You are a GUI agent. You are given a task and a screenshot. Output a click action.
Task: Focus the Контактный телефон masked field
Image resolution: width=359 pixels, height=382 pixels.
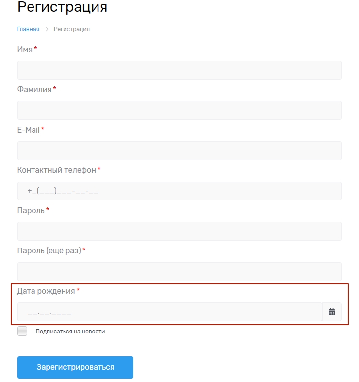click(x=179, y=191)
